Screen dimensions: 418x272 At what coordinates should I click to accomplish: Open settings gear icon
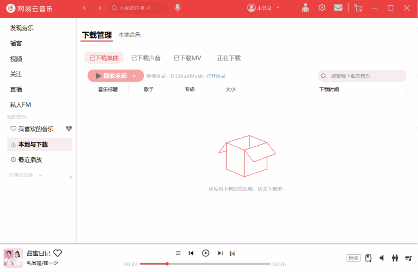tap(322, 8)
